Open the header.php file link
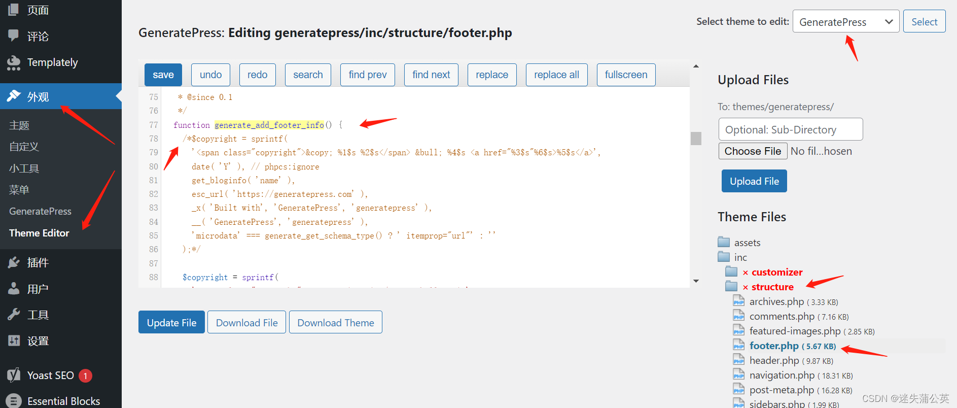Viewport: 957px width, 408px height. [x=791, y=361]
